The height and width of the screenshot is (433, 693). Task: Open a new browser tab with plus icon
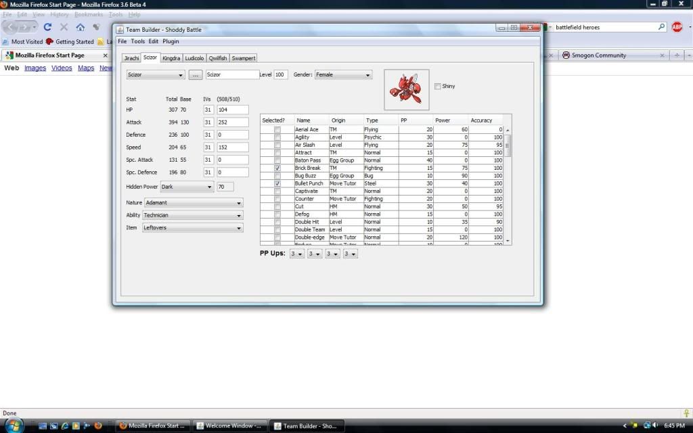tap(677, 55)
